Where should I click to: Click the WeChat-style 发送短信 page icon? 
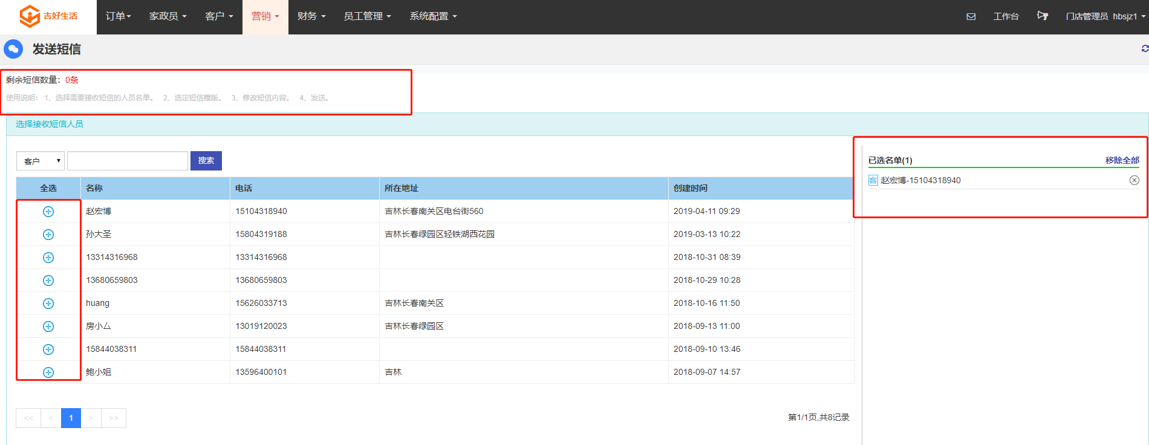tap(13, 49)
